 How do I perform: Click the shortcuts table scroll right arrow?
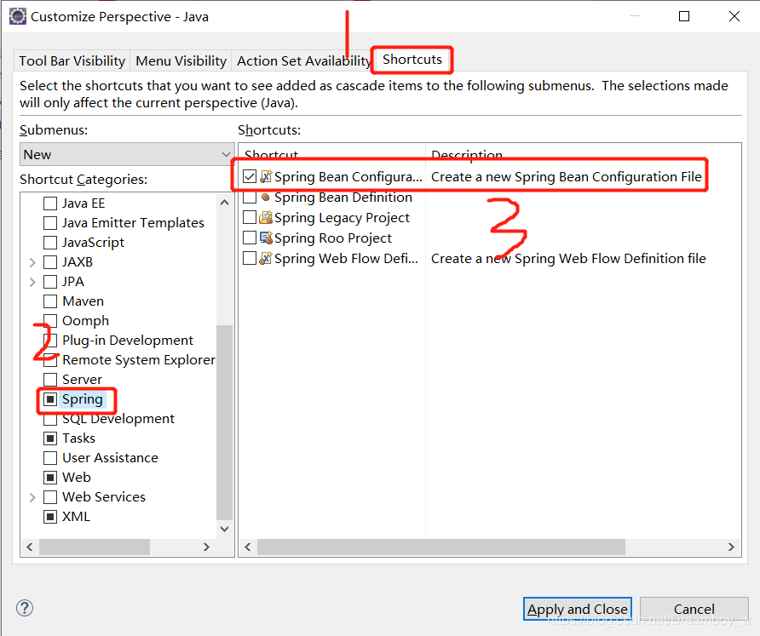pos(731,547)
